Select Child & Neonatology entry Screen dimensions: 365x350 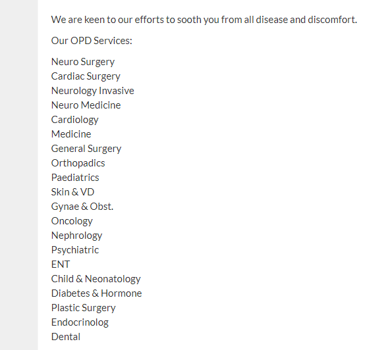pos(96,279)
